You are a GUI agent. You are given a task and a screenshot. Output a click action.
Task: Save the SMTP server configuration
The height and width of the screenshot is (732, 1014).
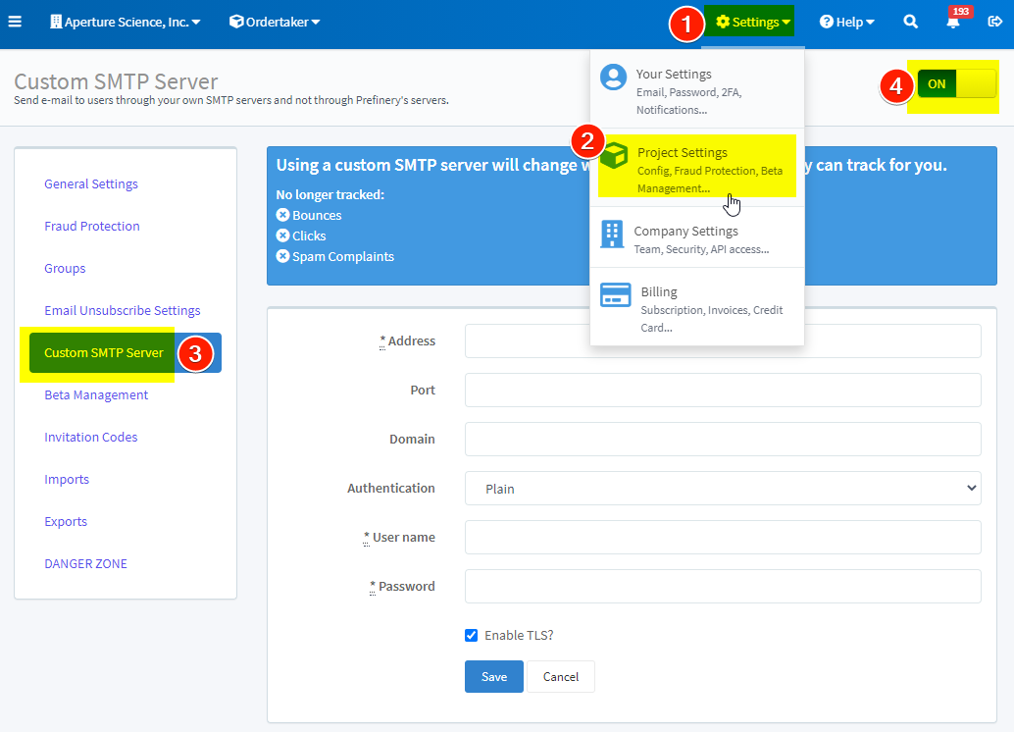(x=493, y=676)
